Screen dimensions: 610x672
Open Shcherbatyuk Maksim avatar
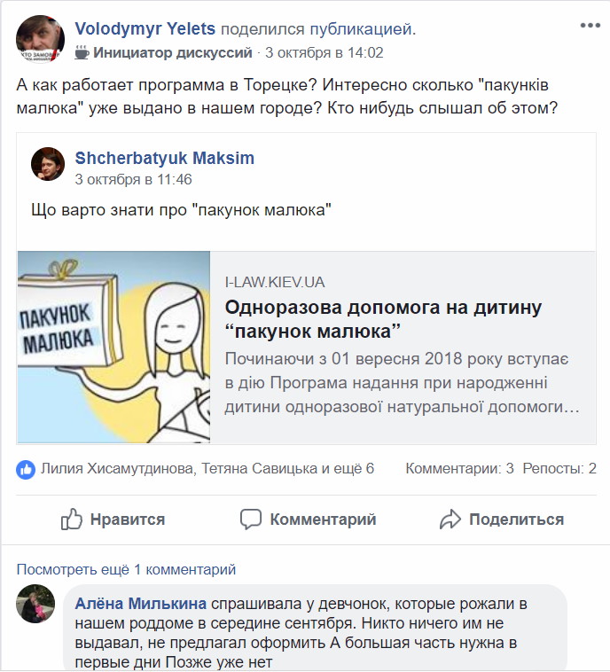pyautogui.click(x=48, y=164)
